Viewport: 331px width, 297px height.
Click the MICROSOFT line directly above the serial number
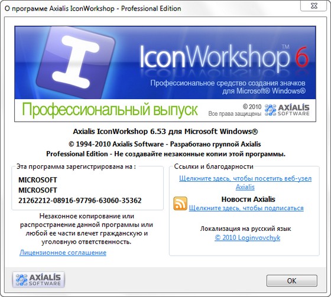coord(38,190)
